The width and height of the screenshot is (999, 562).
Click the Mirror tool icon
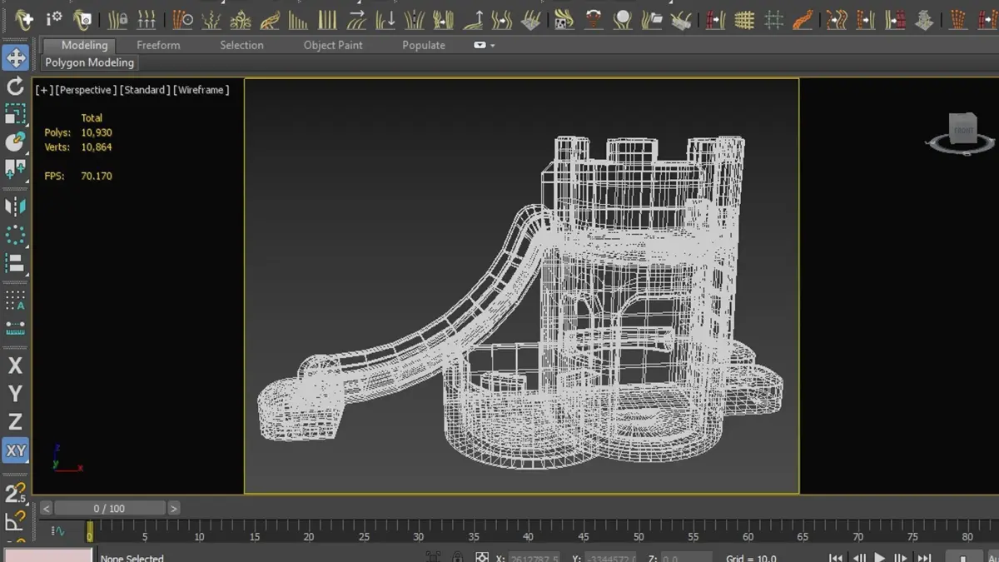point(16,206)
